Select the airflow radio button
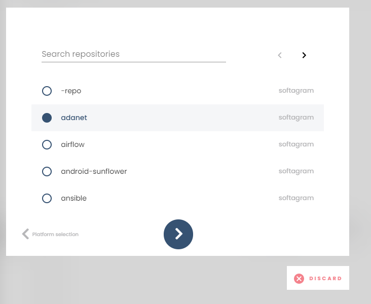This screenshot has width=371, height=304. (47, 144)
